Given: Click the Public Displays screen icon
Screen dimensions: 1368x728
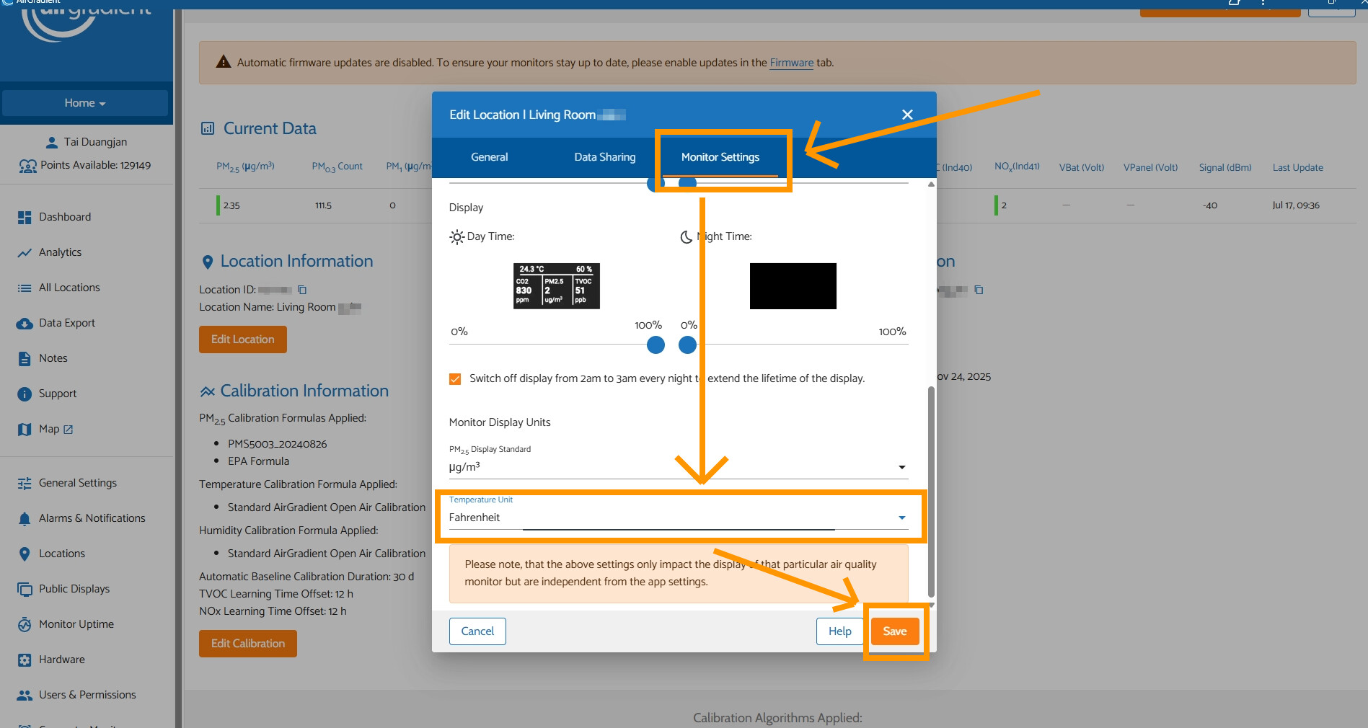Looking at the screenshot, I should (25, 590).
